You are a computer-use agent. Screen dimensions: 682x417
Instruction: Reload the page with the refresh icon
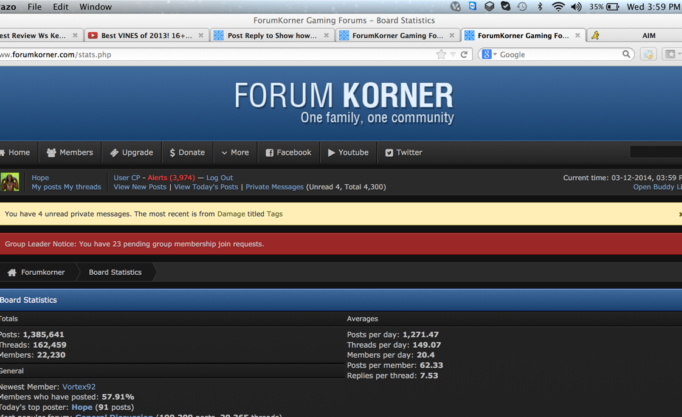pos(464,54)
